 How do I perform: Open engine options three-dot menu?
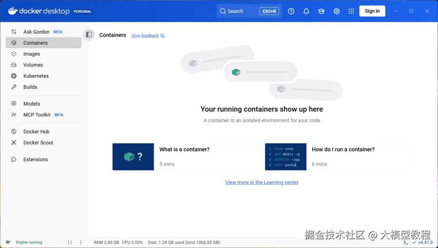pyautogui.click(x=81, y=242)
